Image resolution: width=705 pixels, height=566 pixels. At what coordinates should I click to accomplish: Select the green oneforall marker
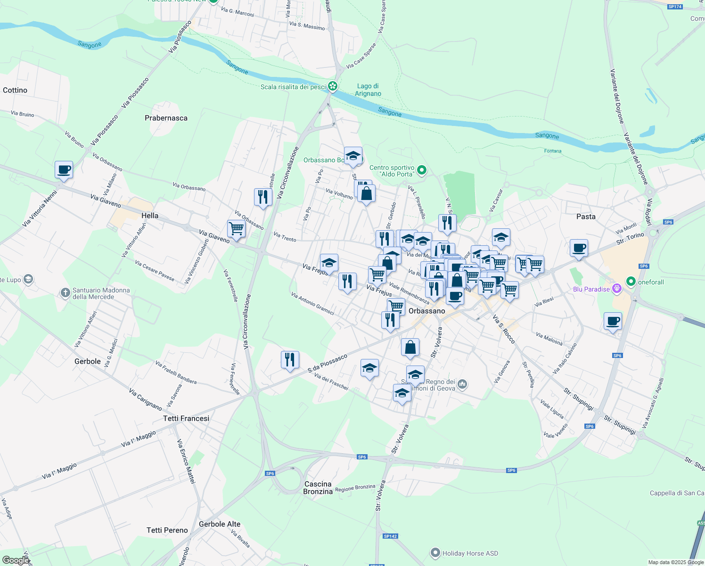[631, 281]
